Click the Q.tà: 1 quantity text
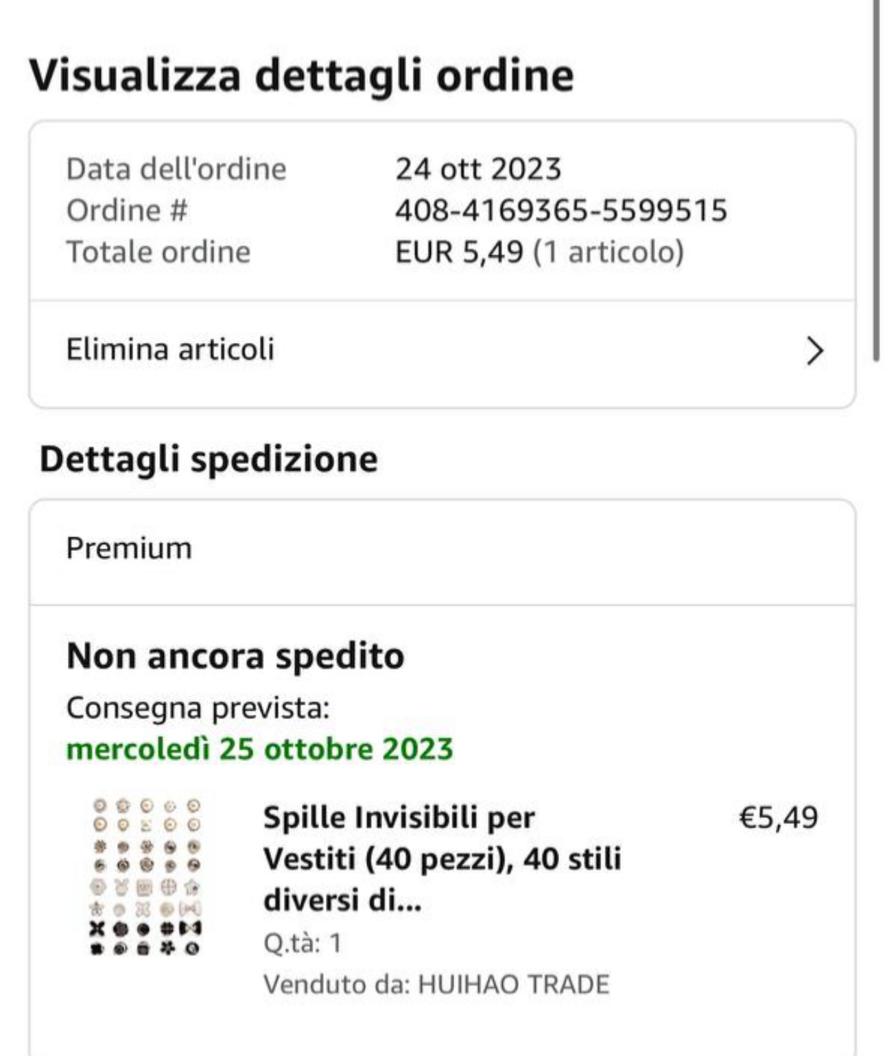Viewport: 885px width, 1056px height. coord(303,943)
